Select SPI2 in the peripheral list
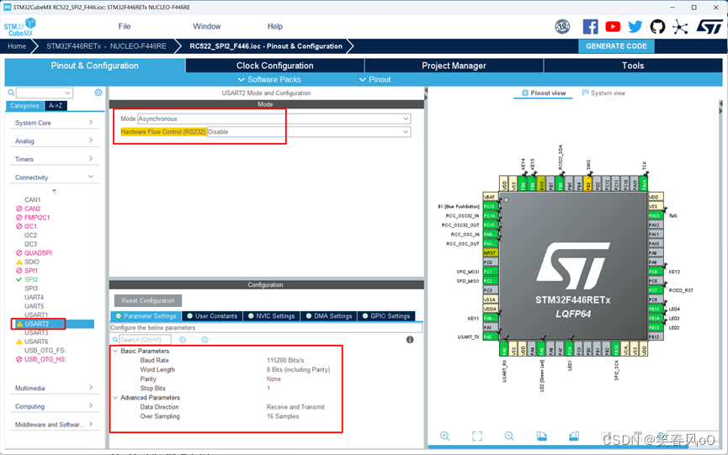The image size is (728, 455). pos(31,279)
